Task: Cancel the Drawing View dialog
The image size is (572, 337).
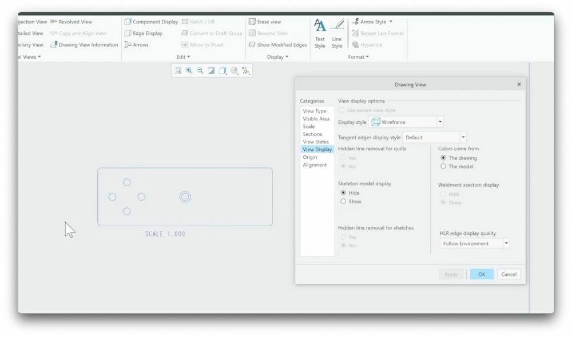Action: tap(509, 274)
